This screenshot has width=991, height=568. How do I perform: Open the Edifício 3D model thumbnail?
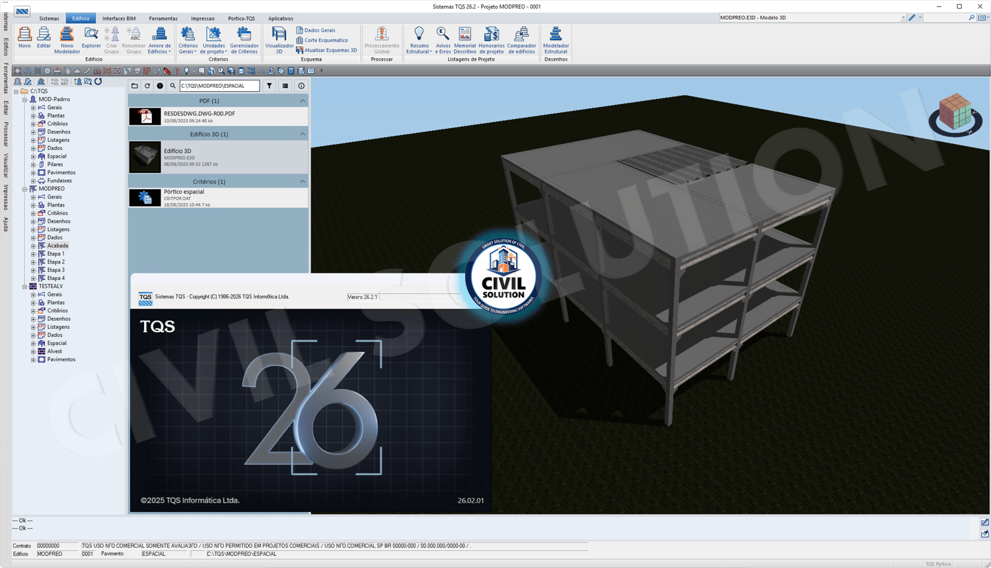145,157
